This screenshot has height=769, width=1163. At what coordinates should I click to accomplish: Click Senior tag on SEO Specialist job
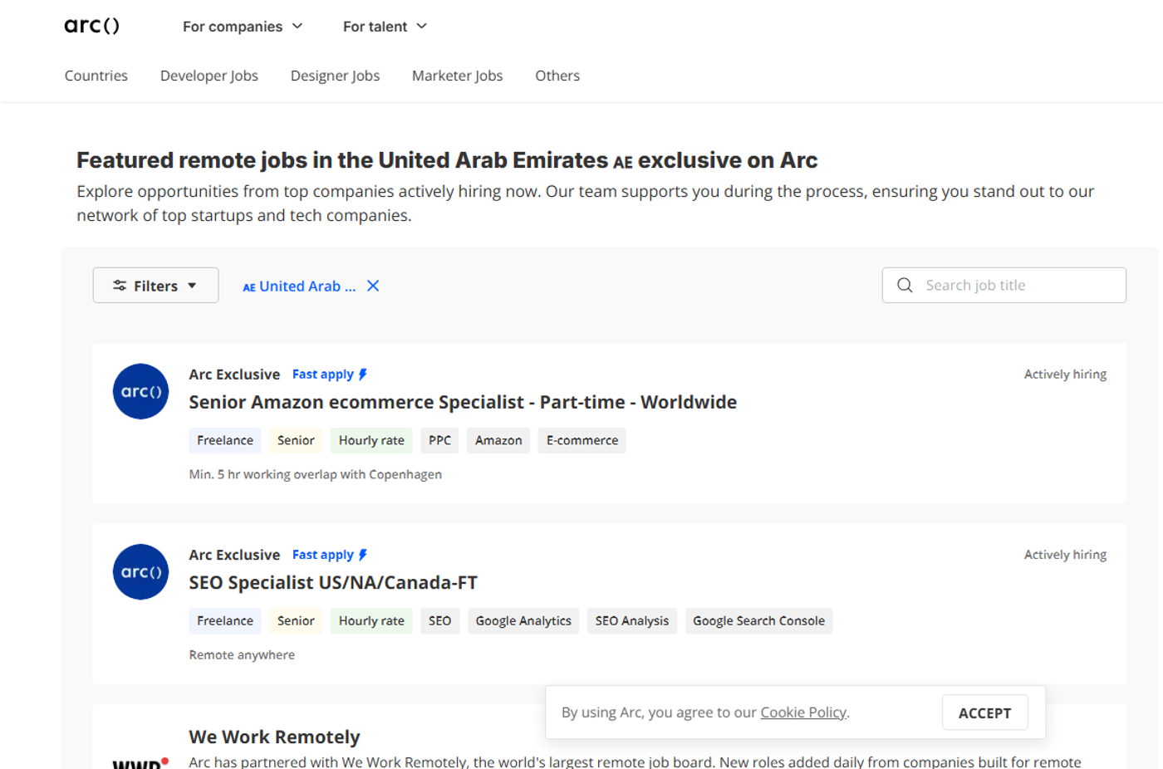pos(296,620)
